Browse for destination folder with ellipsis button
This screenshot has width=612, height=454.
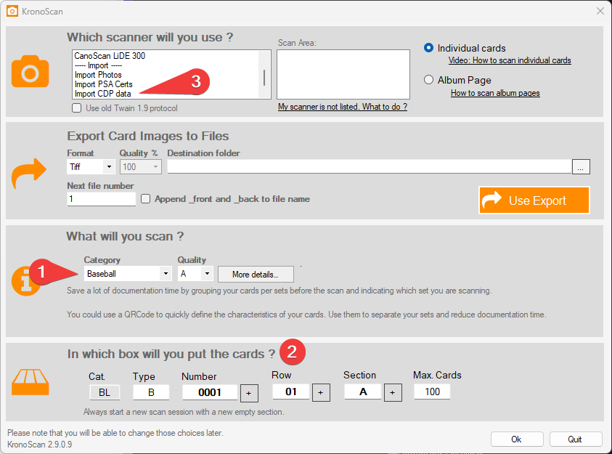(x=580, y=166)
